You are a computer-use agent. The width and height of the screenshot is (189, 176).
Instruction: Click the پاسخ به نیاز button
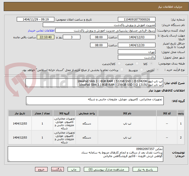145,169
